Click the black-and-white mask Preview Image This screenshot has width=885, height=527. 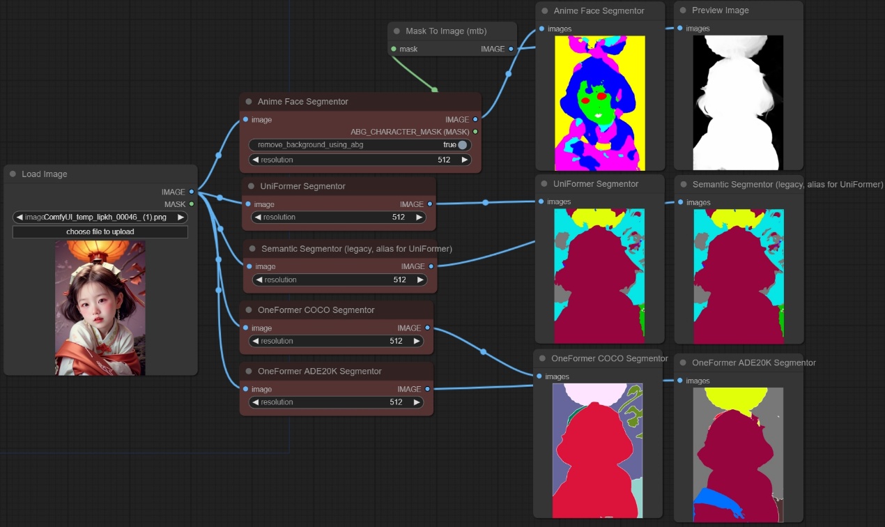click(738, 102)
